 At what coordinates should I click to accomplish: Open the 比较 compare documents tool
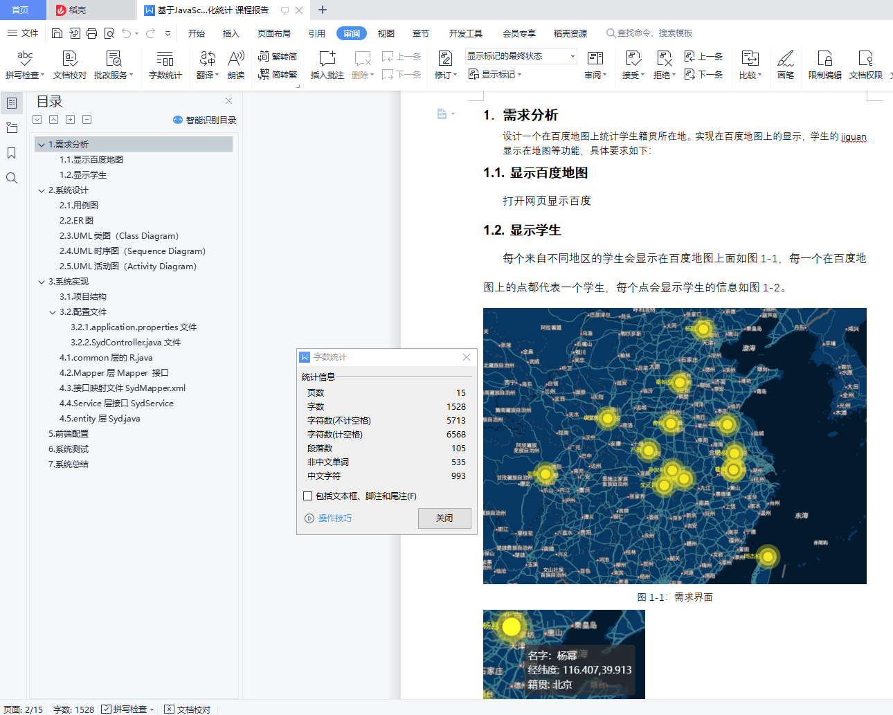pos(750,65)
